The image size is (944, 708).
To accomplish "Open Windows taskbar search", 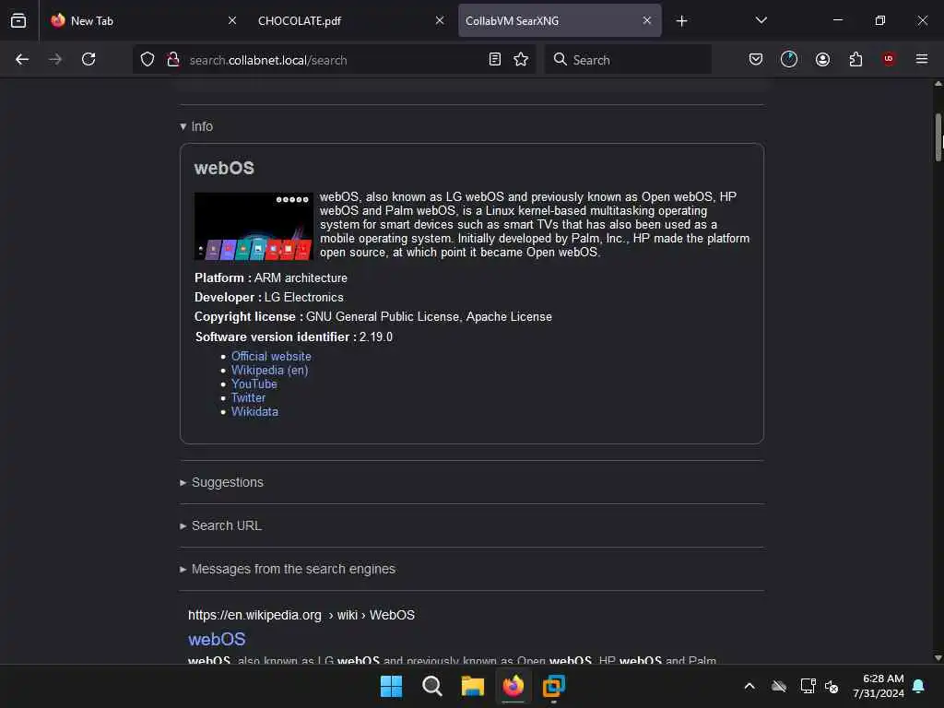I will pos(431,686).
